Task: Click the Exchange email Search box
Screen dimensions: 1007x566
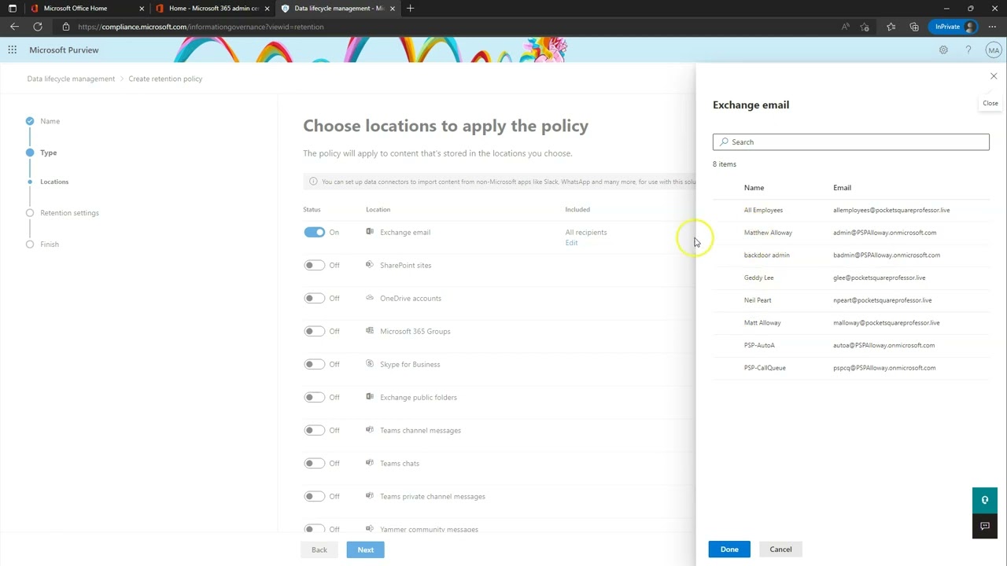Action: [850, 141]
